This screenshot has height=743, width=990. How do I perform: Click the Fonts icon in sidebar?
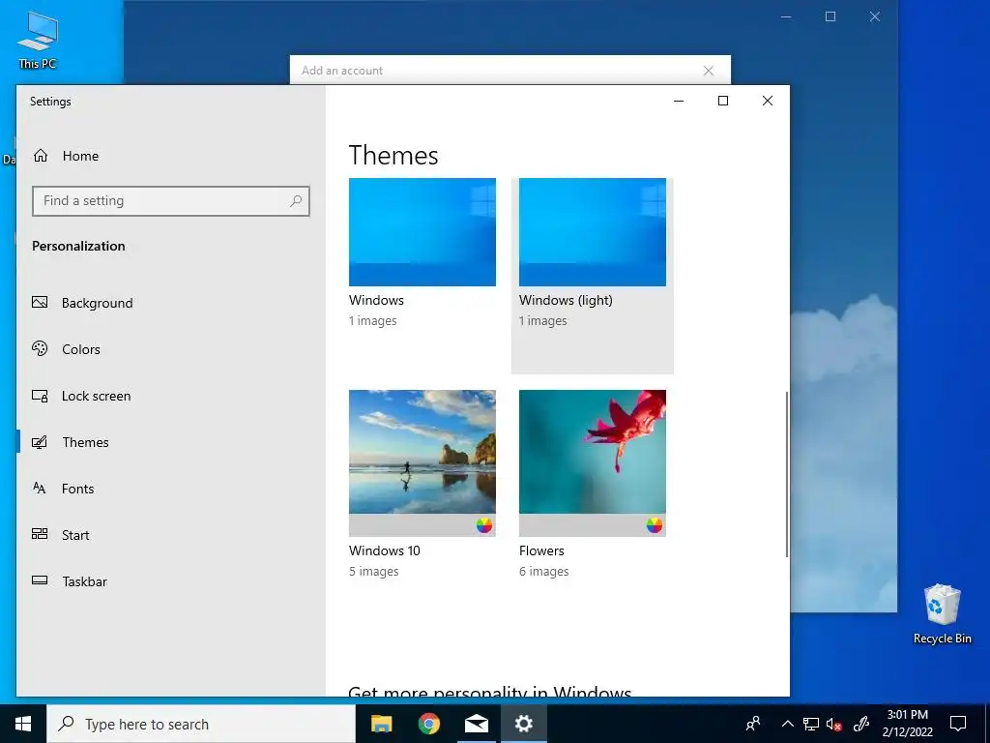click(39, 489)
